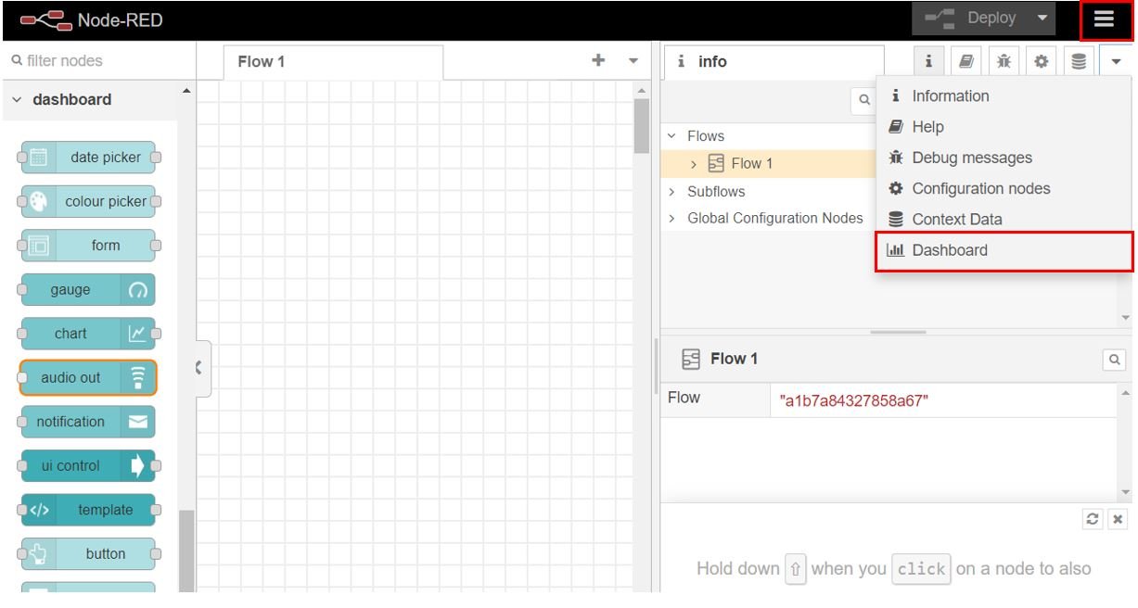Click the palette vertical scrollbar thumb
Screen dimensions: 1138x608
click(x=186, y=550)
